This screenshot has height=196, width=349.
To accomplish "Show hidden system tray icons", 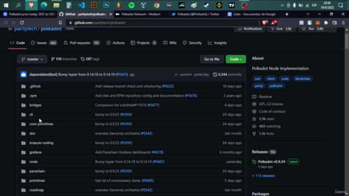I will (282, 5).
